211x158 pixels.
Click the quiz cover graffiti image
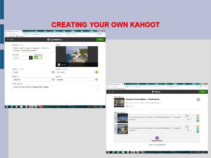pos(119,103)
